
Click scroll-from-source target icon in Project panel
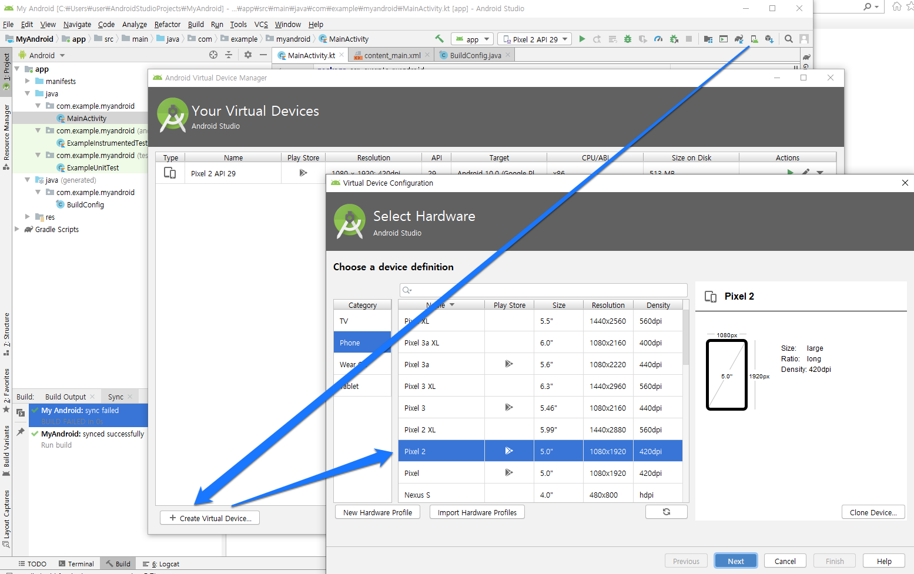(x=213, y=55)
